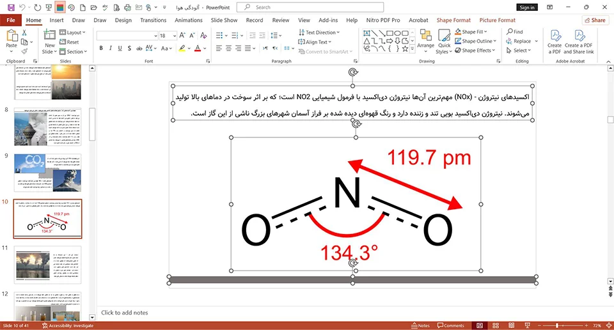The width and height of the screenshot is (614, 330).
Task: Toggle the Comments pane in status bar
Action: tap(451, 326)
